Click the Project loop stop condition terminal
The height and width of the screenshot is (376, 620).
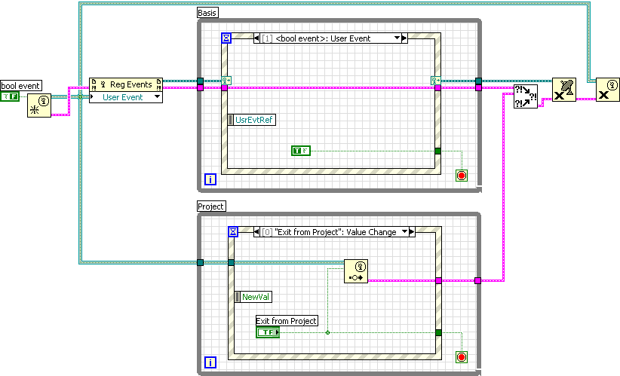462,357
